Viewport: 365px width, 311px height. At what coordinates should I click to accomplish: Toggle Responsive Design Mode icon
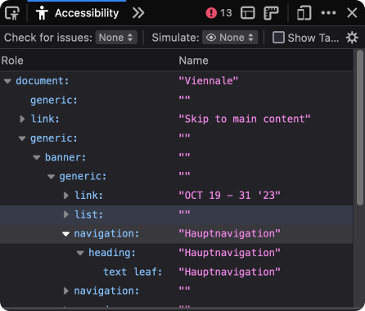[x=304, y=13]
